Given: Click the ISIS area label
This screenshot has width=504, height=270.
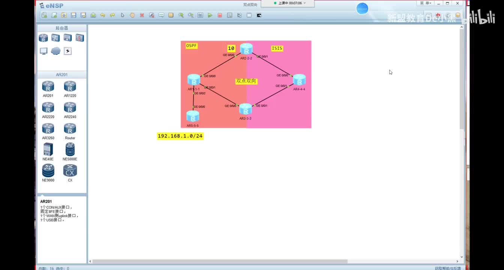Looking at the screenshot, I should pyautogui.click(x=277, y=48).
